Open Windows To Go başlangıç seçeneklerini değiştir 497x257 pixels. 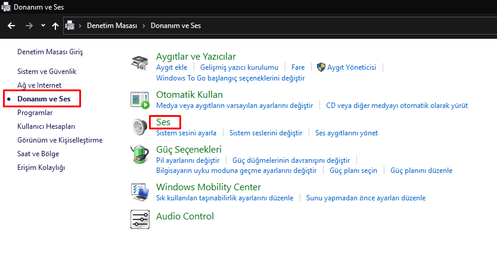click(231, 78)
